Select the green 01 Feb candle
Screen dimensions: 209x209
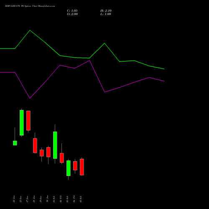point(55,145)
